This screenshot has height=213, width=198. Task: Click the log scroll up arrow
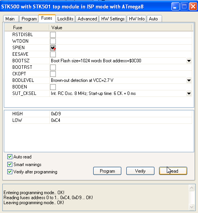coord(191,188)
